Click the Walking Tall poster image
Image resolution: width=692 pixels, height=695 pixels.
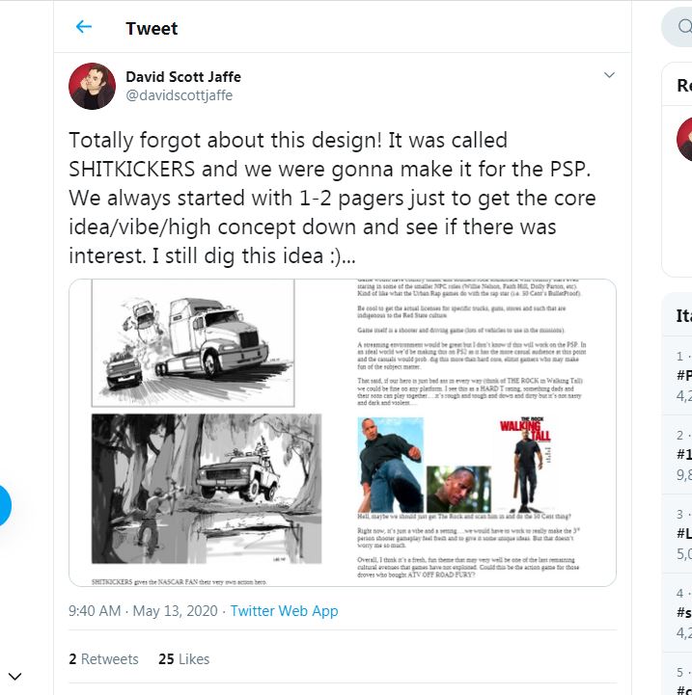tap(526, 464)
